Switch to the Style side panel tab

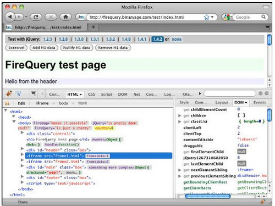tap(184, 102)
